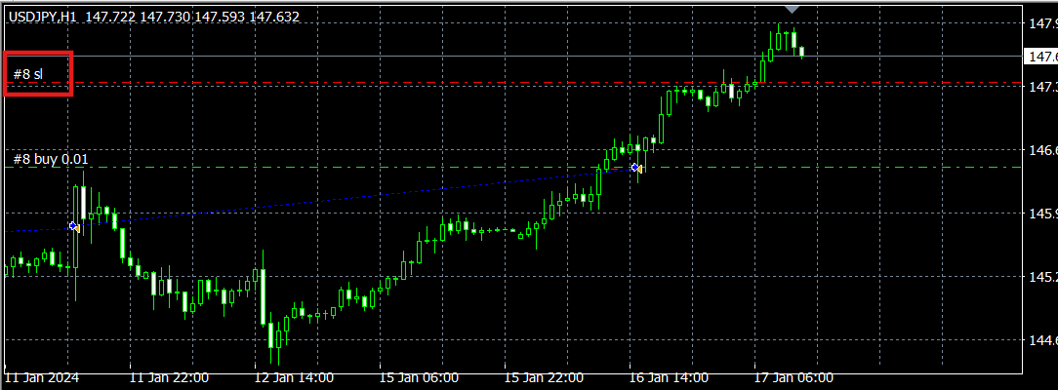The height and width of the screenshot is (390, 1058).
Task: Click the chart shift triangle marker at top
Action: pos(793,8)
